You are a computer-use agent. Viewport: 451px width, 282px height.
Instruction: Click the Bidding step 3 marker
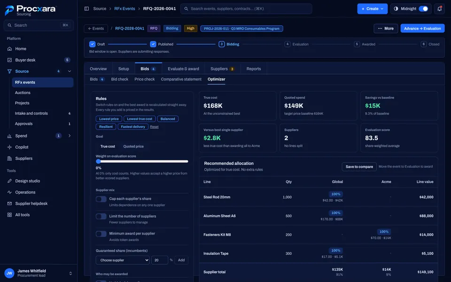[221, 44]
